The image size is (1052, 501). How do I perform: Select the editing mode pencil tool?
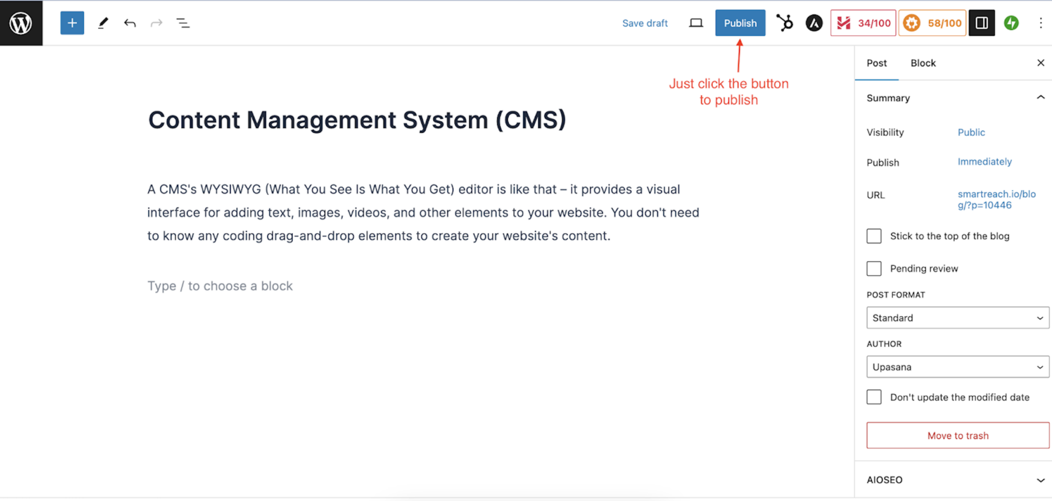(x=103, y=23)
